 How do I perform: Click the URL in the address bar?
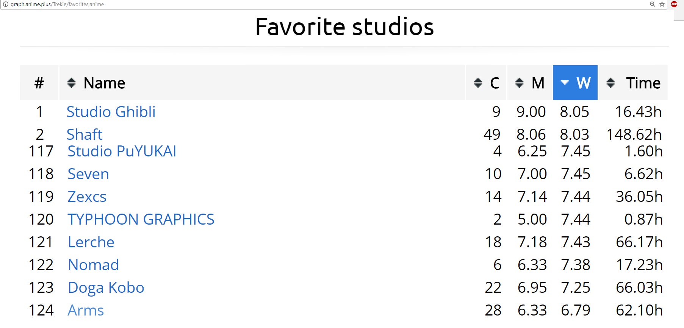point(57,4)
